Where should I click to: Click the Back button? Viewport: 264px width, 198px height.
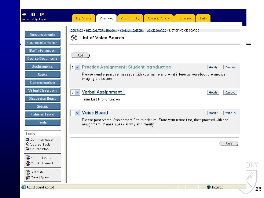(229, 143)
